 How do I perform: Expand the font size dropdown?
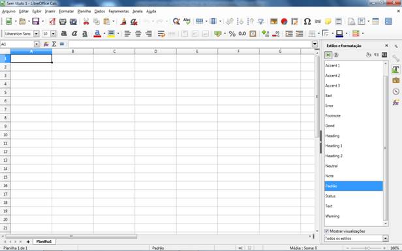pyautogui.click(x=53, y=34)
